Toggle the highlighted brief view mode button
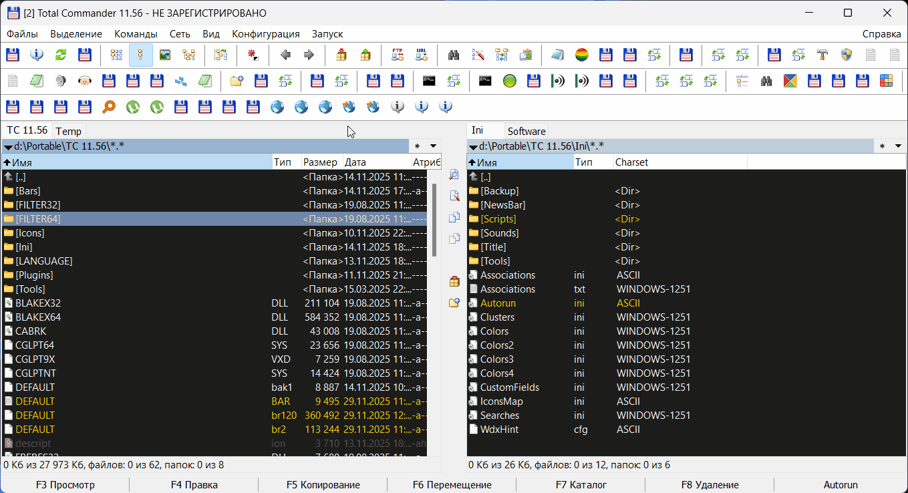 point(140,55)
